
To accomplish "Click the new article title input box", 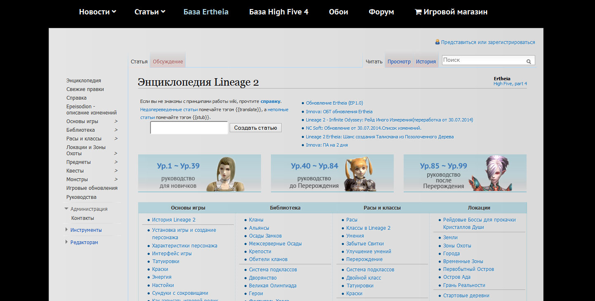I will (189, 128).
